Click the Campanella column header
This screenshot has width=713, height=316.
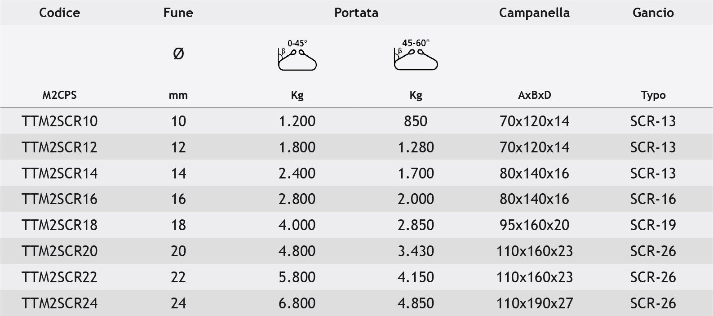click(x=534, y=13)
